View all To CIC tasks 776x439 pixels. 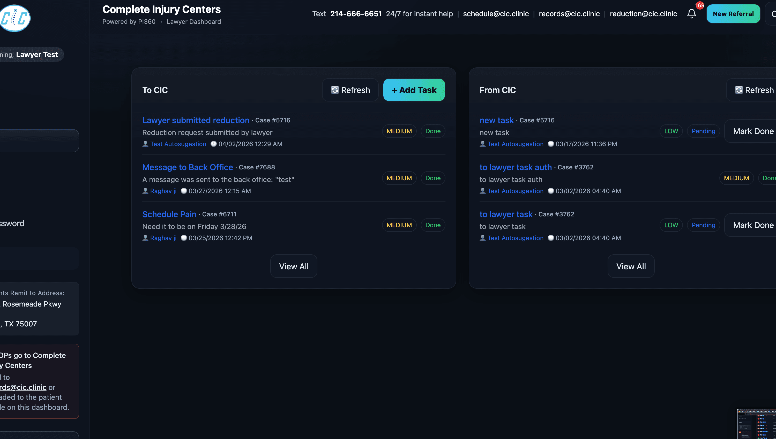pos(294,266)
